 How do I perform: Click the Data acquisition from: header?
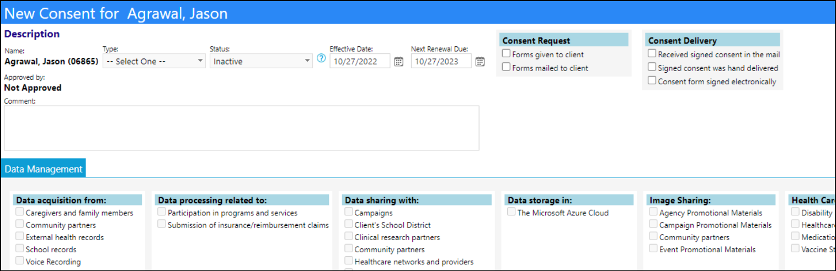click(x=77, y=200)
